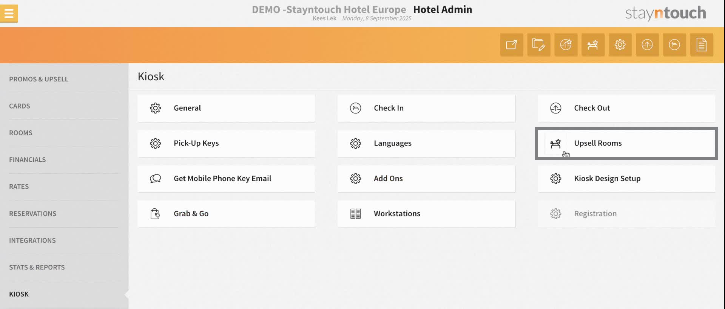Click the gear icon beside General
The height and width of the screenshot is (309, 725).
coord(155,108)
